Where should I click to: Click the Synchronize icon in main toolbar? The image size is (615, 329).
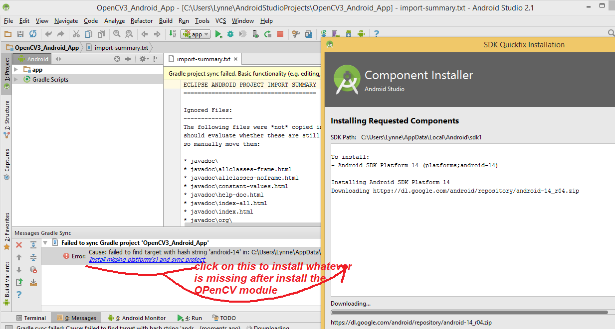coord(32,34)
